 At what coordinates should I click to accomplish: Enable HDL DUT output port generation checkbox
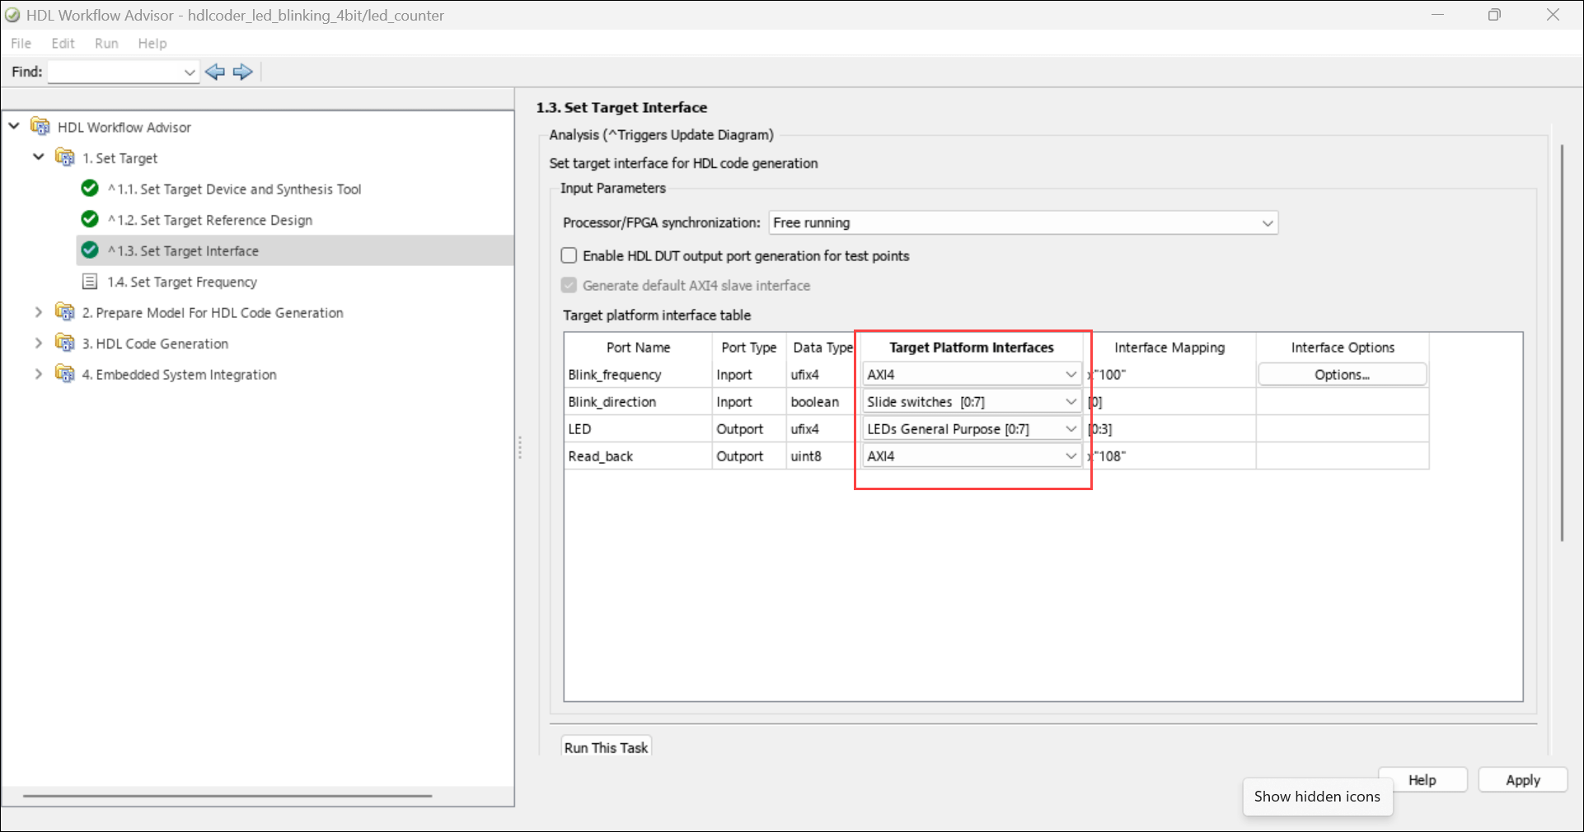click(569, 255)
